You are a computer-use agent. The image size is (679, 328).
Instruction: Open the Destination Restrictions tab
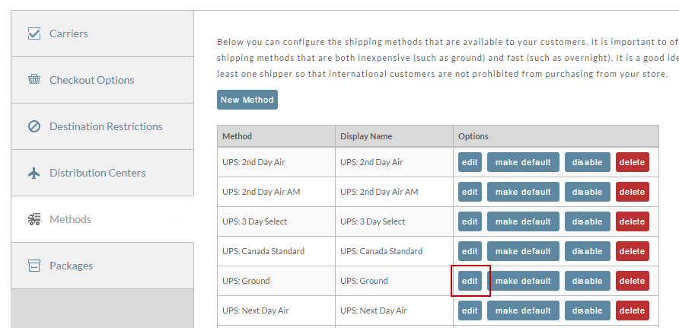pos(103,126)
